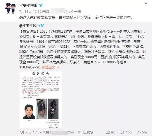Click the reposted 【悬赏通告】 body text
This screenshot has height=136, width=152.
[82, 49]
